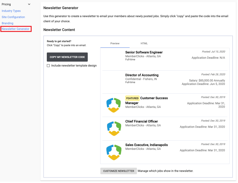Screen dimensions: 238x183
Task: Open the Senior Software Engineer job title
Action: [x=144, y=52]
